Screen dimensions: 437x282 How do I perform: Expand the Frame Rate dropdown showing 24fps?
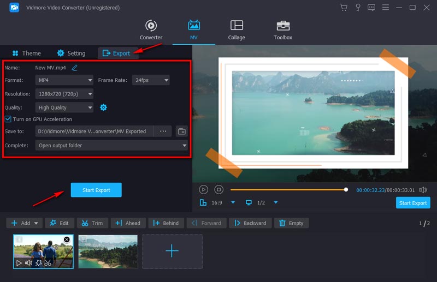151,80
